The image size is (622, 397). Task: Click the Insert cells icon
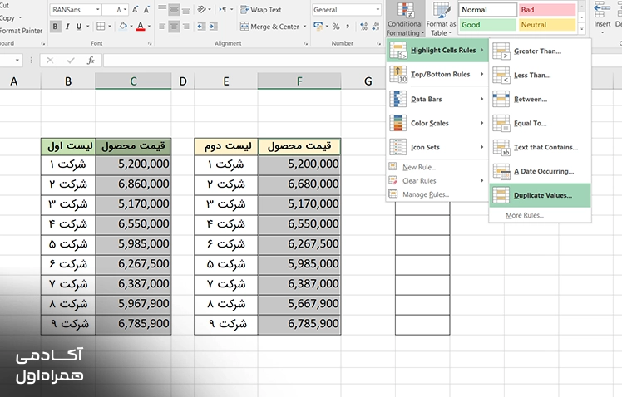pos(602,9)
